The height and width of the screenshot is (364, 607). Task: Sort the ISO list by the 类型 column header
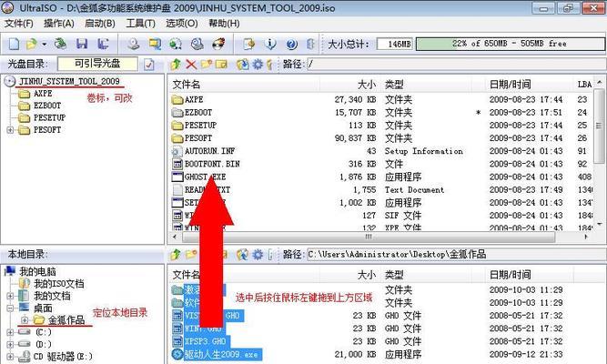(x=394, y=85)
